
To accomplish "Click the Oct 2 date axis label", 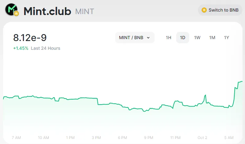I will [202, 138].
